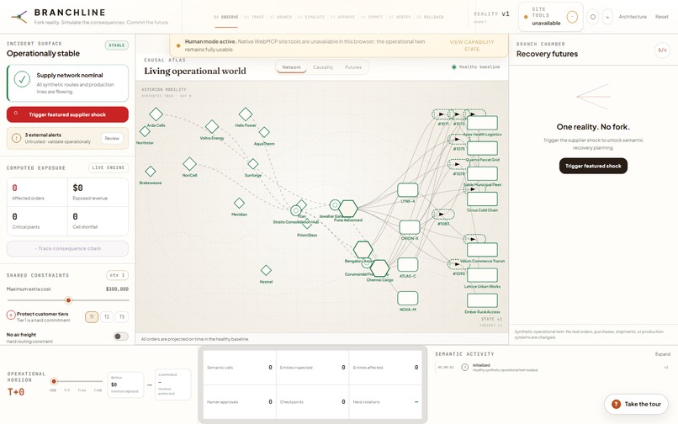Select the NOVA-M product node
678x424 pixels.
(x=408, y=298)
